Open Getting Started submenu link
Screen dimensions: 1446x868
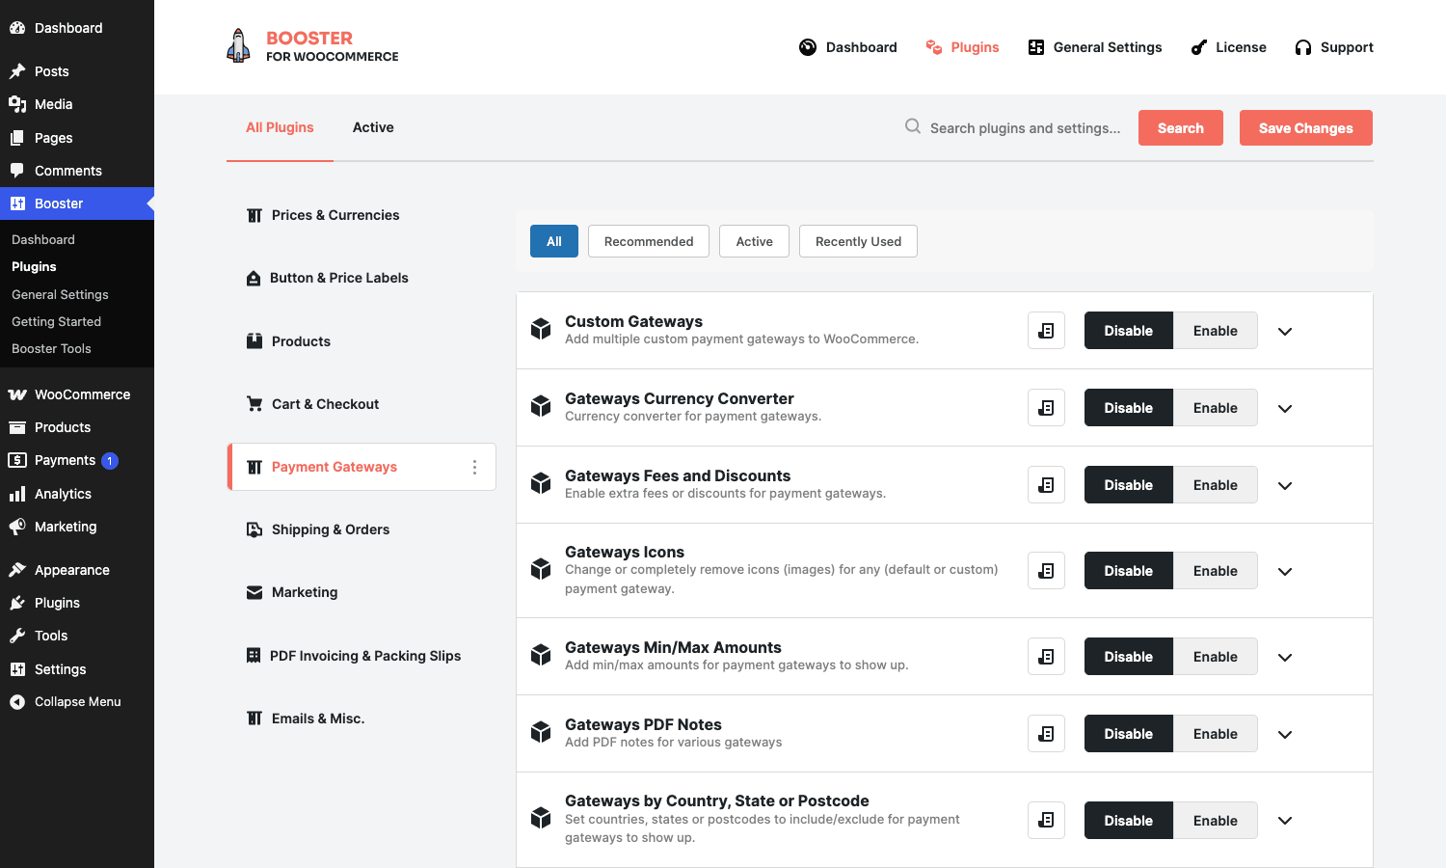tap(56, 321)
